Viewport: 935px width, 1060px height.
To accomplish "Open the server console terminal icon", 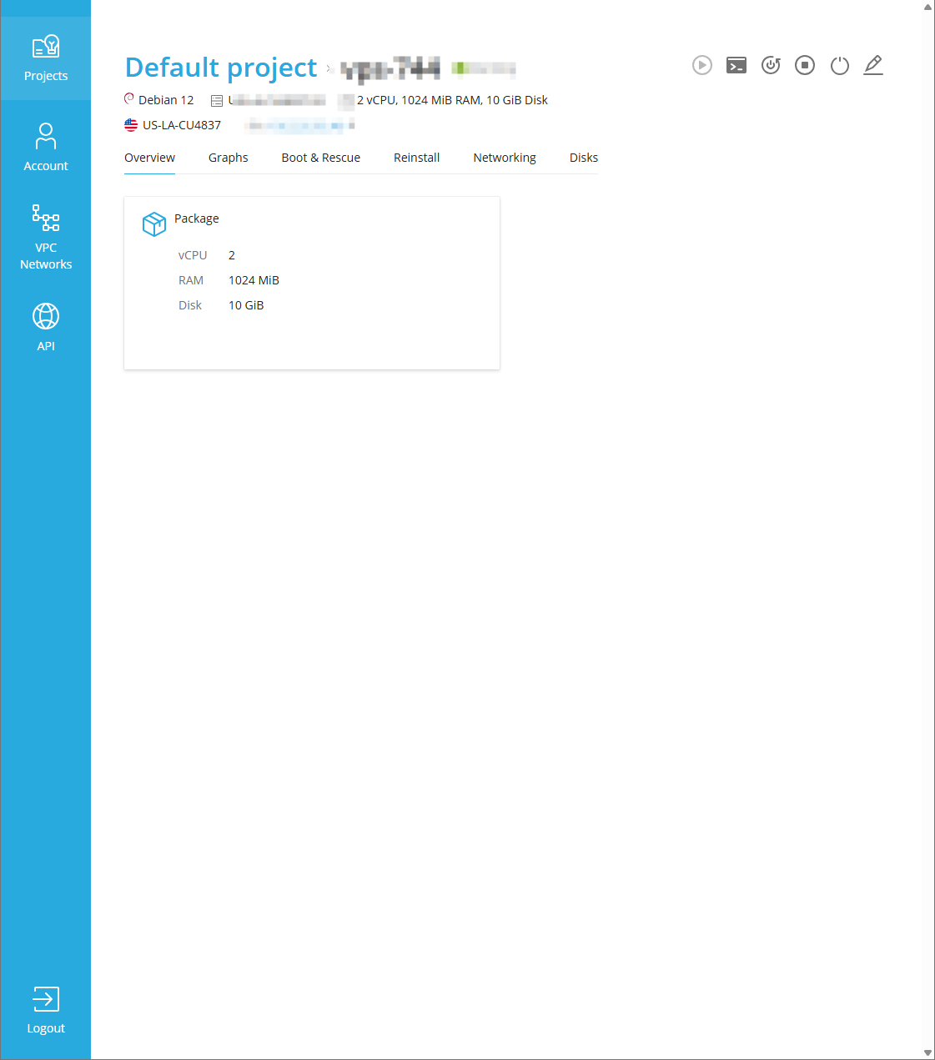I will (736, 65).
